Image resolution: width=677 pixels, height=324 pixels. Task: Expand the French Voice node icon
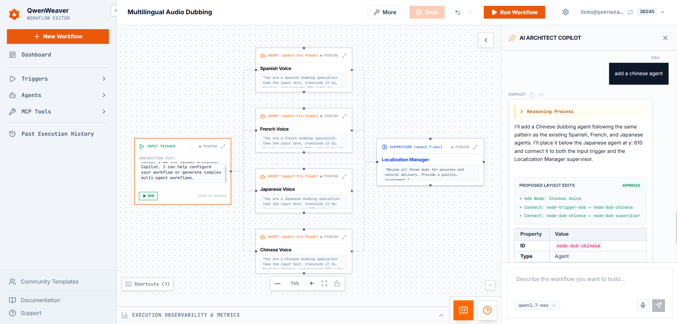(x=344, y=116)
